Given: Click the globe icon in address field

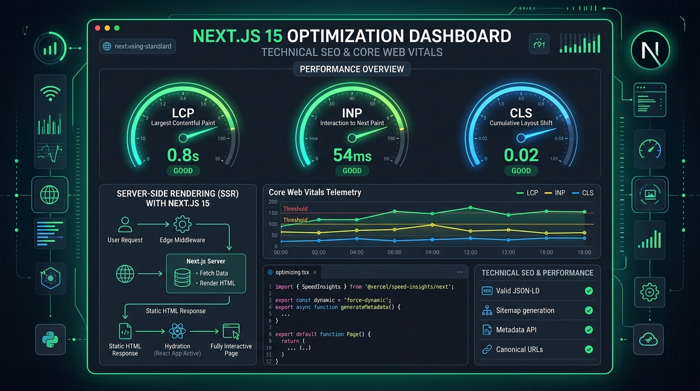Looking at the screenshot, I should 107,46.
